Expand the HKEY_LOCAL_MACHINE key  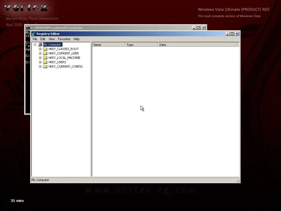click(x=40, y=58)
